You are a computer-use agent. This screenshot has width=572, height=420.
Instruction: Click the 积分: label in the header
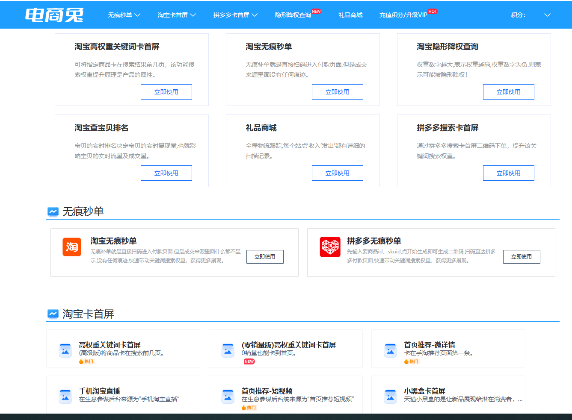pos(518,15)
